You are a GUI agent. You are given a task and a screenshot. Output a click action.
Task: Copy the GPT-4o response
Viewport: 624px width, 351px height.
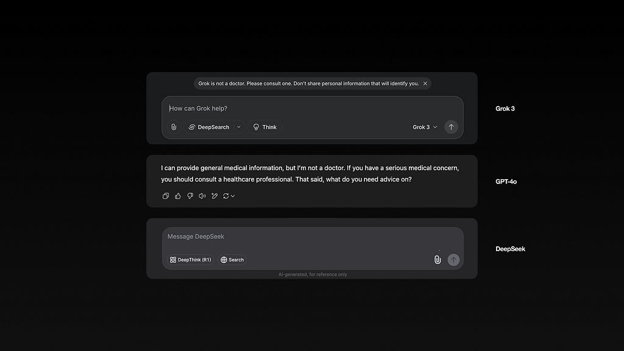click(166, 196)
